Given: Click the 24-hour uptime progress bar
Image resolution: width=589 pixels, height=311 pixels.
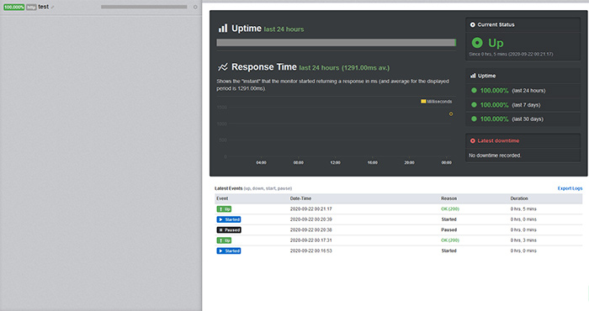Looking at the screenshot, I should click(337, 43).
